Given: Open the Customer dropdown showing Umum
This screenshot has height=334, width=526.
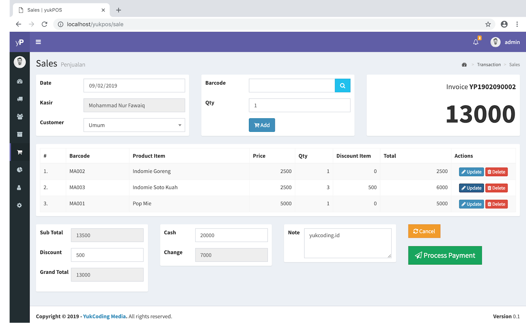Looking at the screenshot, I should tap(134, 125).
